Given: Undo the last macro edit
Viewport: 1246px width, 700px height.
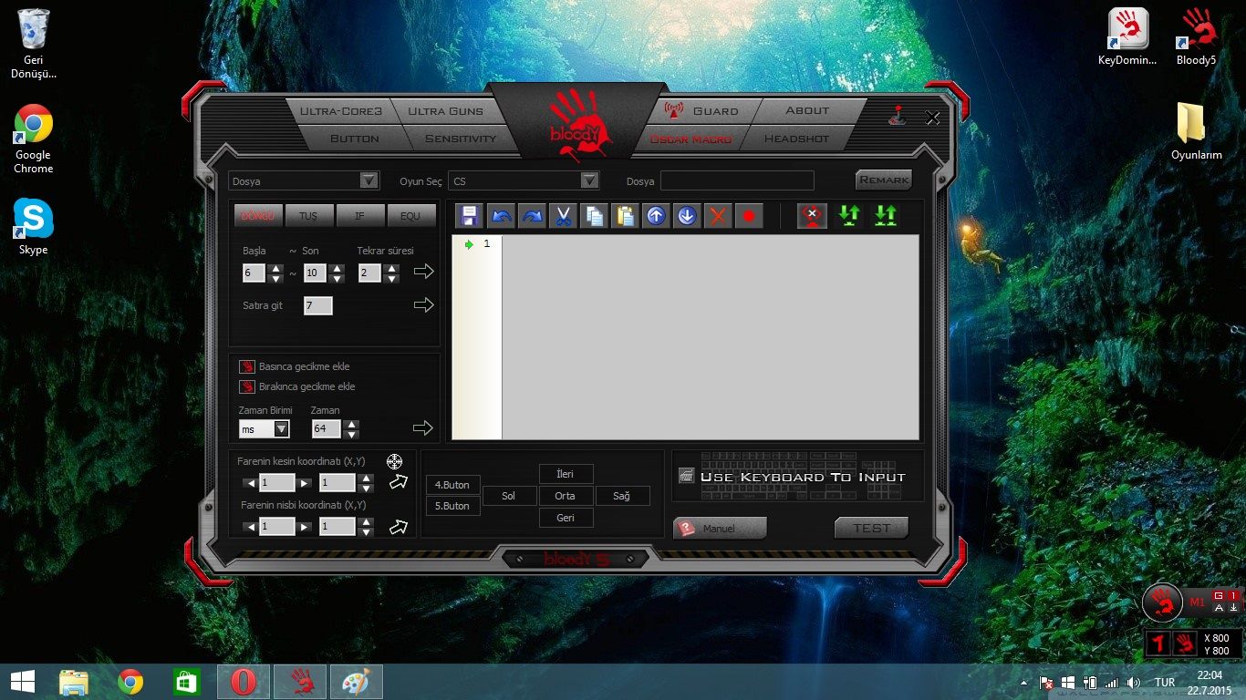Looking at the screenshot, I should click(501, 216).
